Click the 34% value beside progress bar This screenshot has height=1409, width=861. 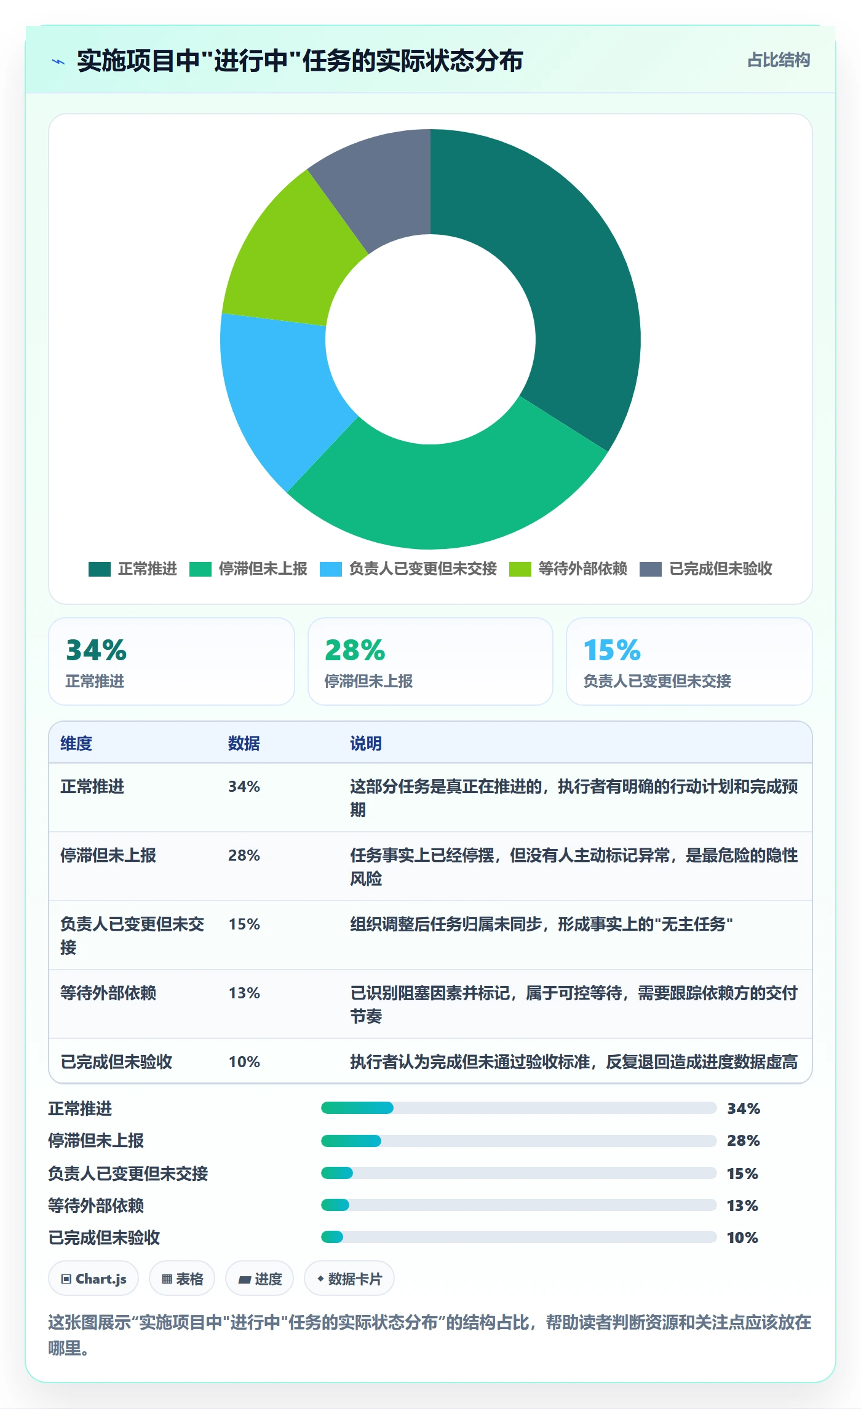(x=744, y=1108)
